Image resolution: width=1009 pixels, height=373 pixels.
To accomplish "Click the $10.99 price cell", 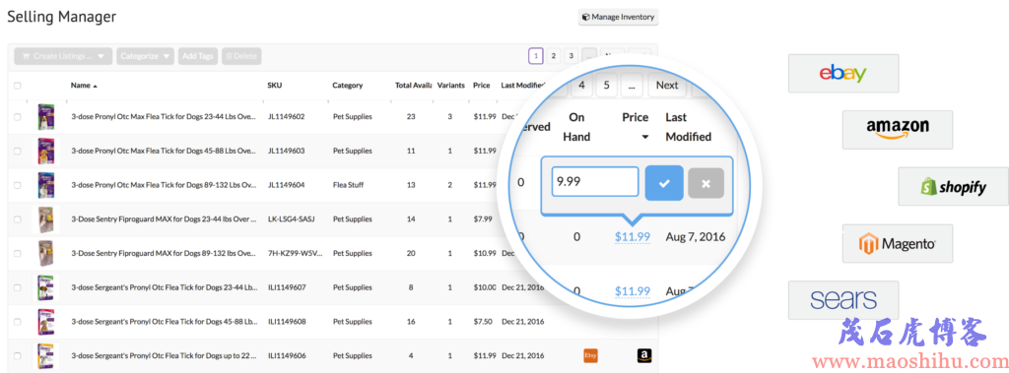I will [484, 253].
